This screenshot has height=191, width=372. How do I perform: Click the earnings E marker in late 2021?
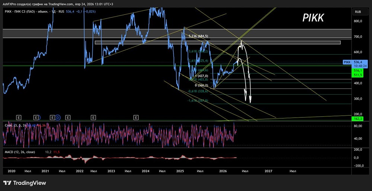click(68, 117)
